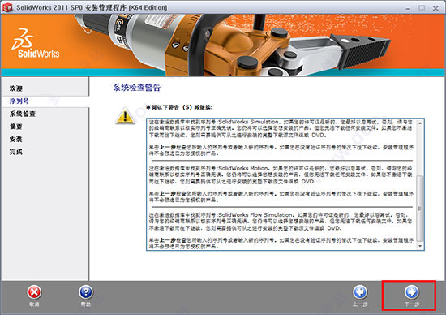Select the 完成 step in the sidebar

click(16, 152)
